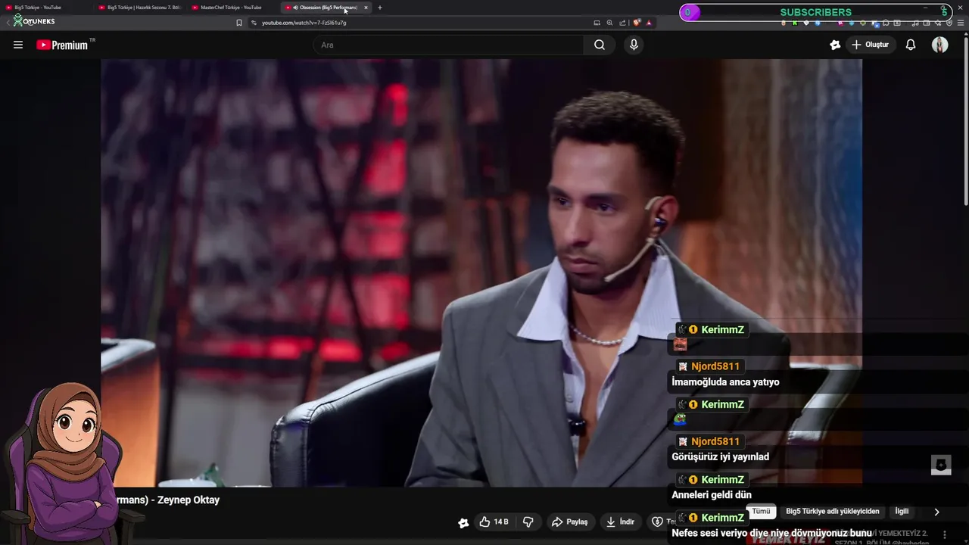Click the youtube.com URL address field
The height and width of the screenshot is (545, 969).
coord(304,23)
